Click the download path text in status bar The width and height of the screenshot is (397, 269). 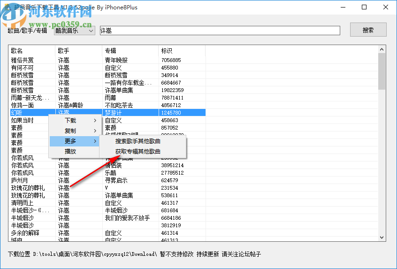pyautogui.click(x=95, y=254)
